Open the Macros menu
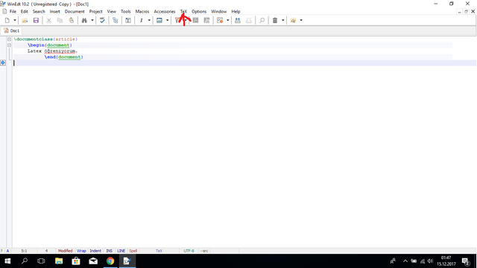This screenshot has width=477, height=268. click(142, 12)
